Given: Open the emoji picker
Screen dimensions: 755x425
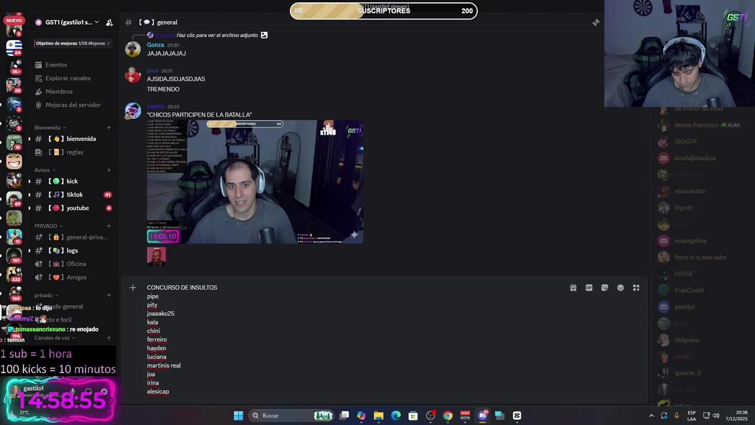Looking at the screenshot, I should (621, 287).
